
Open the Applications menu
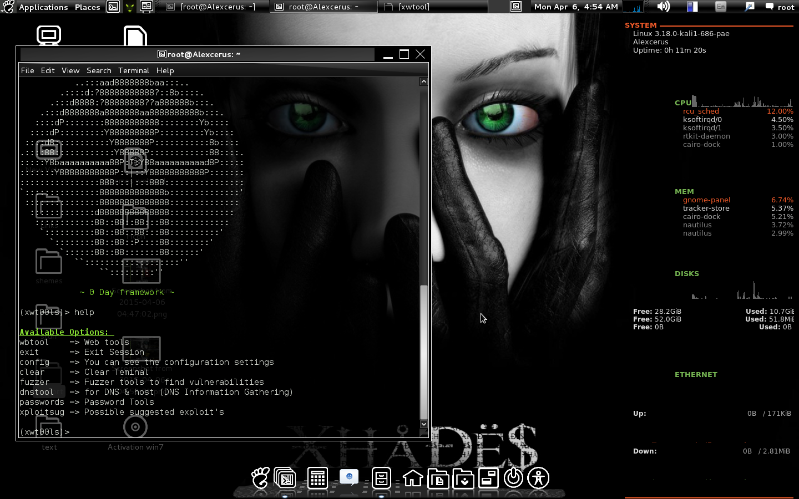pyautogui.click(x=43, y=7)
